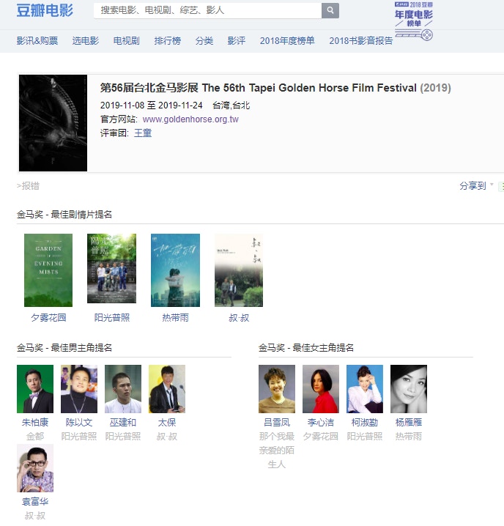Screen dimensions: 504x526
Task: Select the 电视剧 navigation item
Action: pos(126,41)
